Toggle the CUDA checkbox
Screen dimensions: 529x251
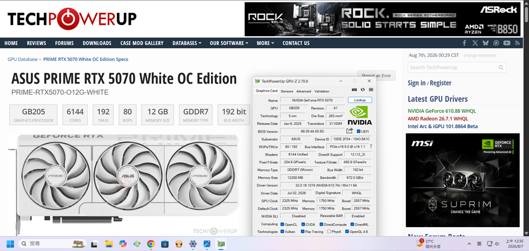[x=303, y=224]
